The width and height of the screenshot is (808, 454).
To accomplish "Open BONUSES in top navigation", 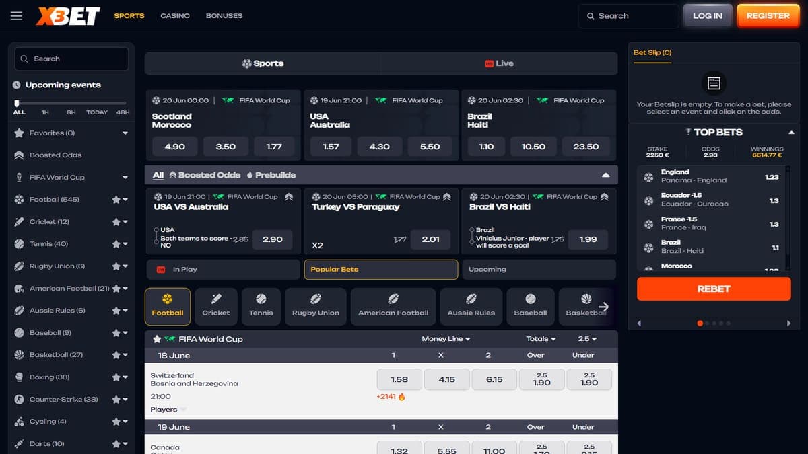I will coord(224,15).
